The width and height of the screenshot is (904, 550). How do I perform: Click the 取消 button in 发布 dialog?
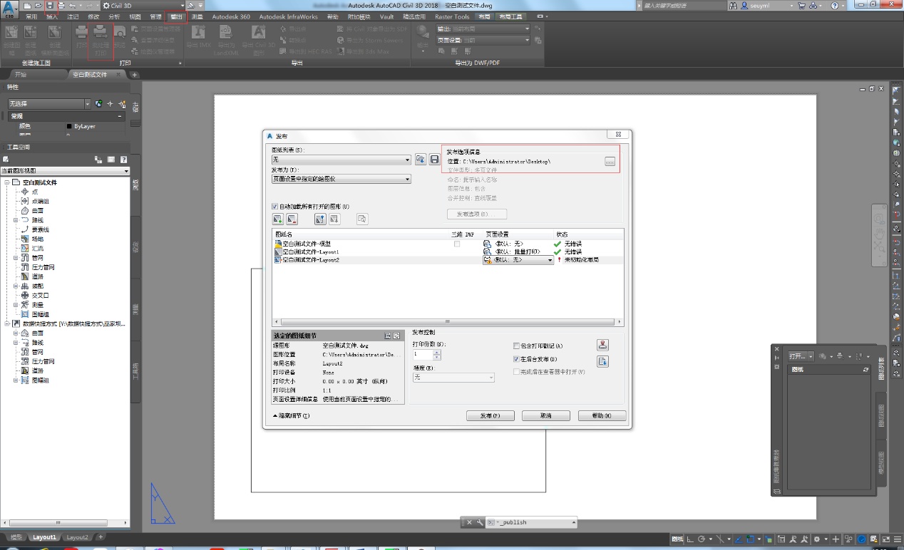[x=546, y=416]
